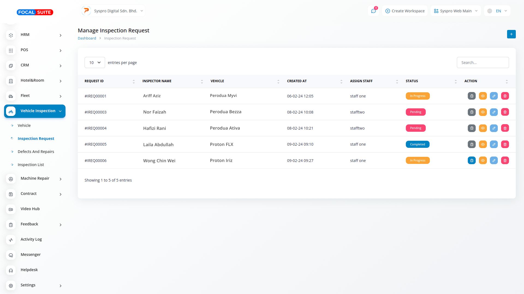524x294 pixels.
Task: Follow the Dashboard breadcrumb link
Action: 87,38
